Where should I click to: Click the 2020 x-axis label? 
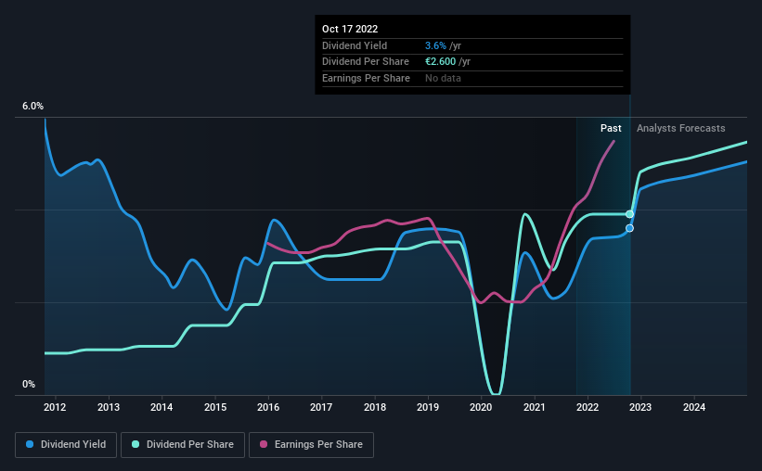pos(481,407)
